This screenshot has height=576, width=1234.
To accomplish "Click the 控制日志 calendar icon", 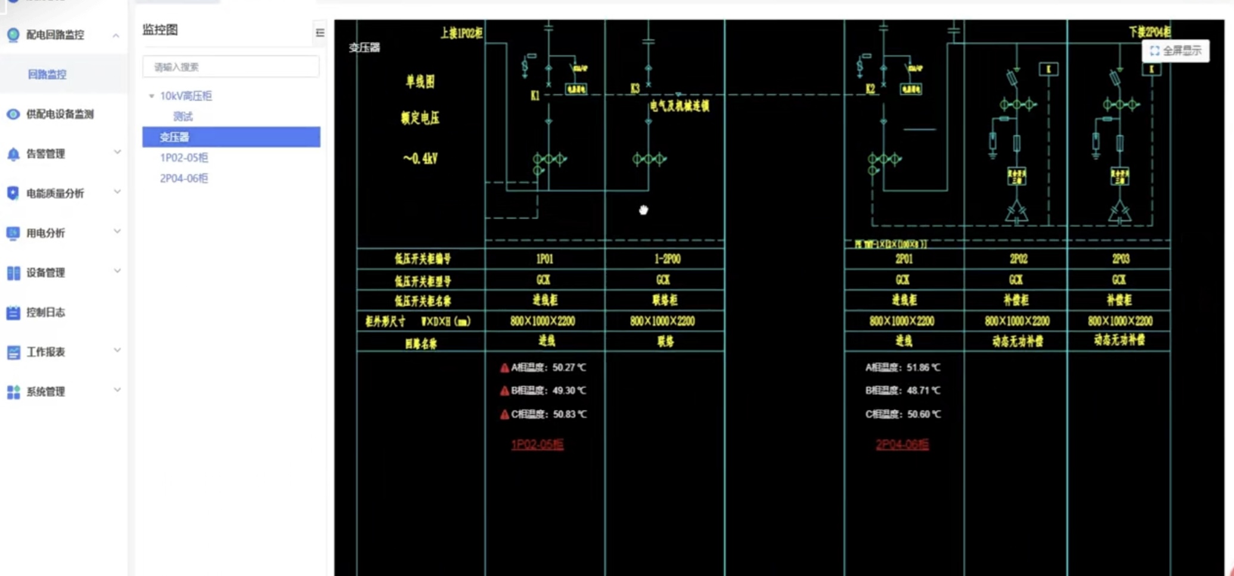I will pyautogui.click(x=13, y=313).
